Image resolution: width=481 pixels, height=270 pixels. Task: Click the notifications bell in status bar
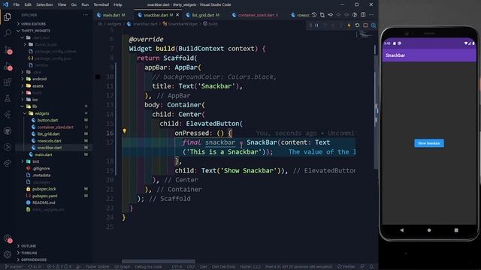click(371, 267)
